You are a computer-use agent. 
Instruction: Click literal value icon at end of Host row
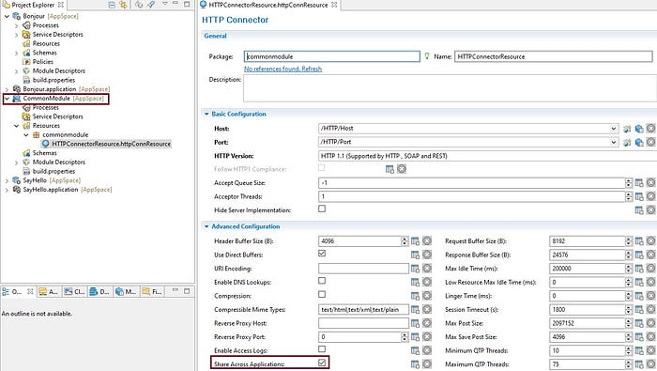tap(650, 129)
